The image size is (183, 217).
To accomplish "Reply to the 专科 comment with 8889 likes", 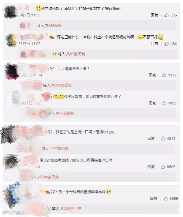I will click(x=154, y=198).
